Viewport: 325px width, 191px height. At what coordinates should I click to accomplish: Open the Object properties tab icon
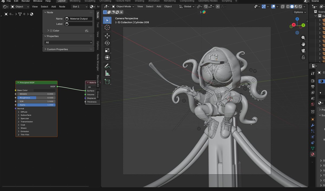(313, 119)
